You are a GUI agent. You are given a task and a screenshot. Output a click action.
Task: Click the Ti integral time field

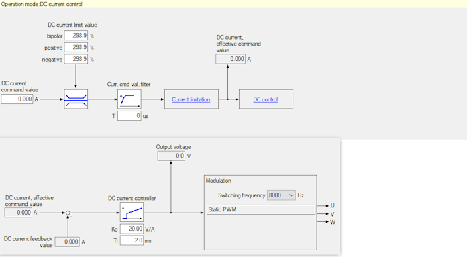(x=132, y=240)
